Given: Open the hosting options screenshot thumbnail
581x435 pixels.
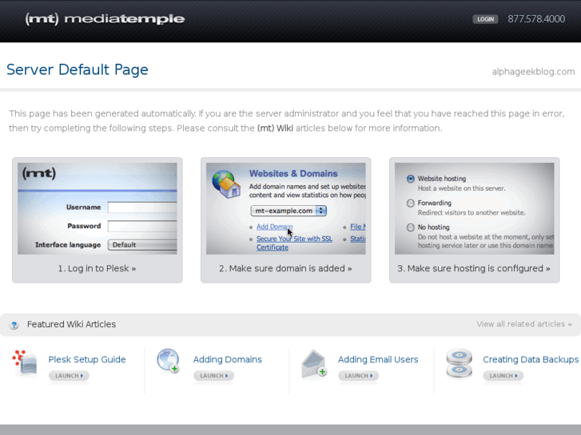Looking at the screenshot, I should (x=474, y=208).
